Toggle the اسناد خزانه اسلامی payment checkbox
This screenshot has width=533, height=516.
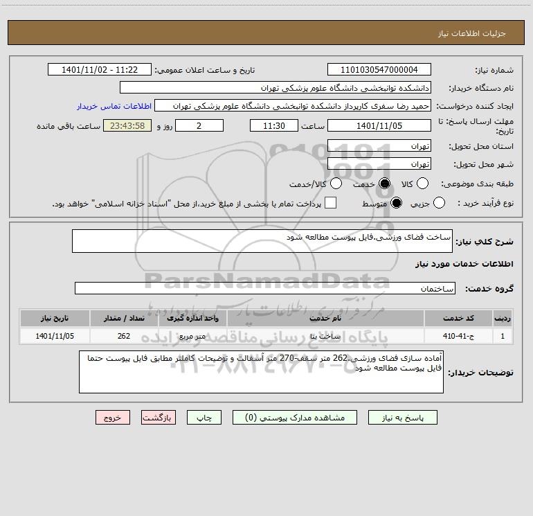(330, 203)
